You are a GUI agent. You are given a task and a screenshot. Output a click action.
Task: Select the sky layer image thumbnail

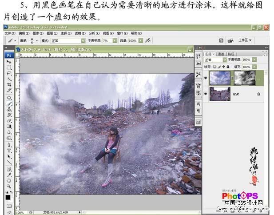point(220,78)
